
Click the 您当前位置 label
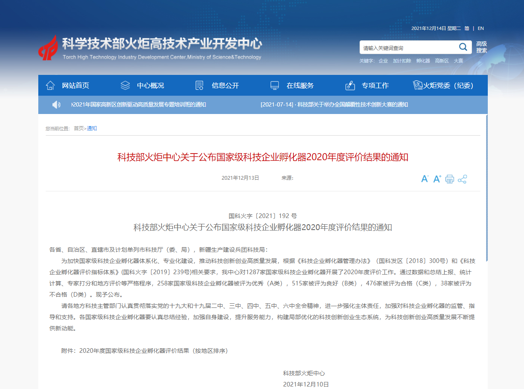point(57,129)
